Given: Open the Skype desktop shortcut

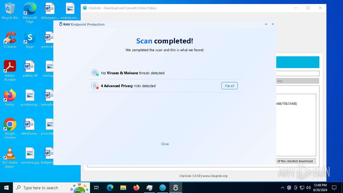Looking at the screenshot, I should pyautogui.click(x=30, y=40).
